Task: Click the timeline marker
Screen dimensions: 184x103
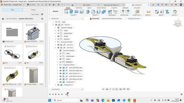Action: 68,94
